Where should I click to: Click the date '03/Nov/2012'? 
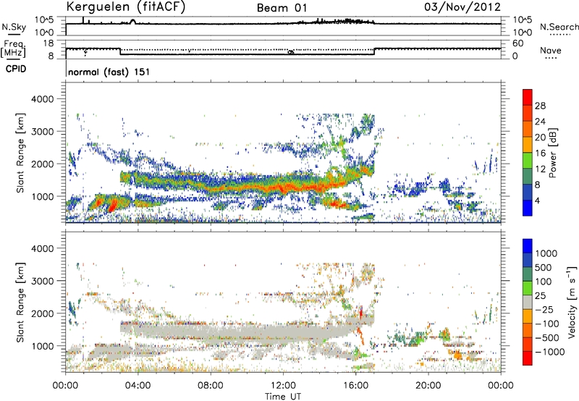point(462,7)
